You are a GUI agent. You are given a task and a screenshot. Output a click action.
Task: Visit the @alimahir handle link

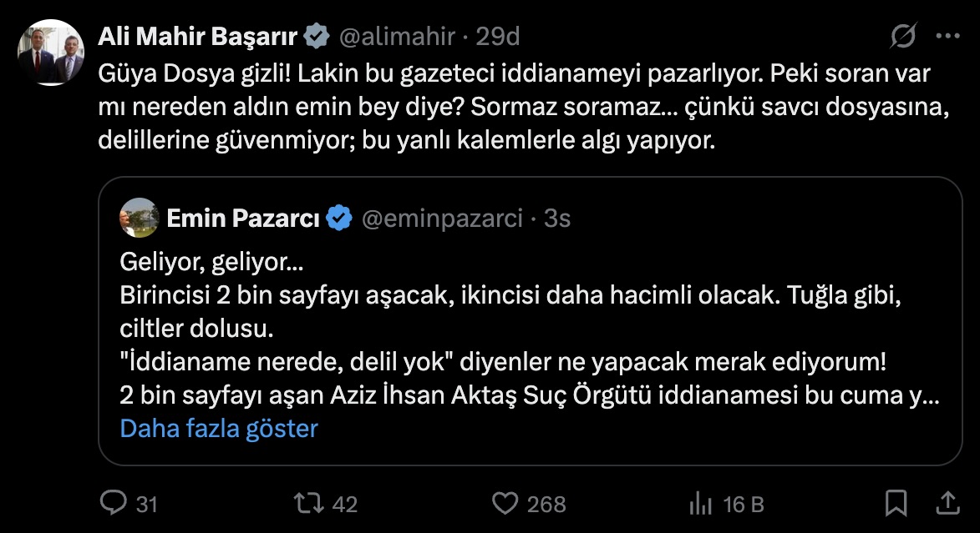pos(396,37)
